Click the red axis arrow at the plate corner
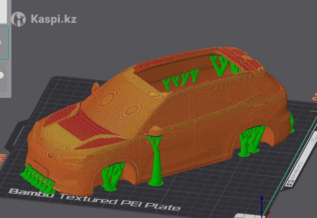The width and height of the screenshot is (317, 218). pyautogui.click(x=267, y=214)
